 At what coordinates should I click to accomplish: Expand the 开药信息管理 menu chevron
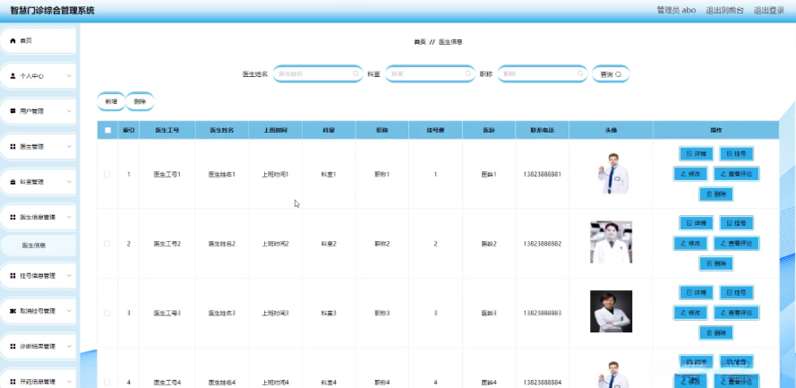69,382
